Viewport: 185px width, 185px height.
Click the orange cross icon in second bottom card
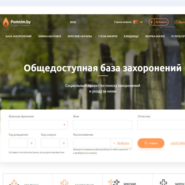click(x=64, y=183)
